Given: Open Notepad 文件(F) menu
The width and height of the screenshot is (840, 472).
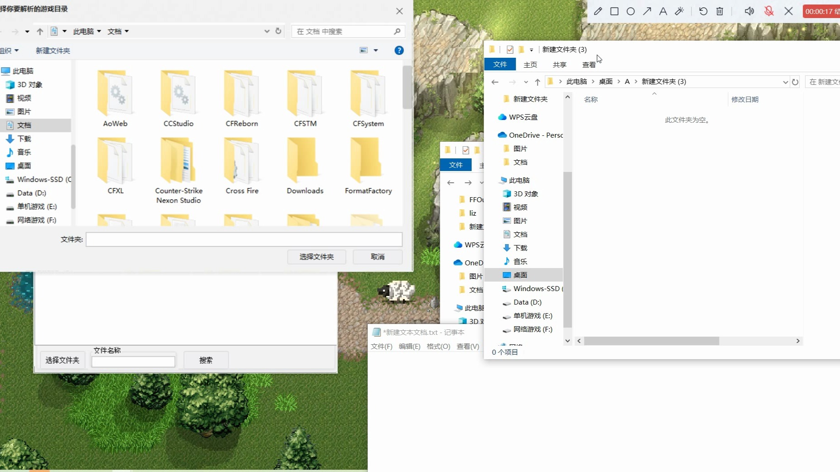Looking at the screenshot, I should coord(382,346).
